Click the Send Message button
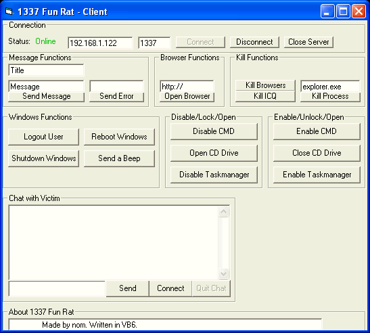Screen dimensions: 370x333 pyautogui.click(x=46, y=97)
